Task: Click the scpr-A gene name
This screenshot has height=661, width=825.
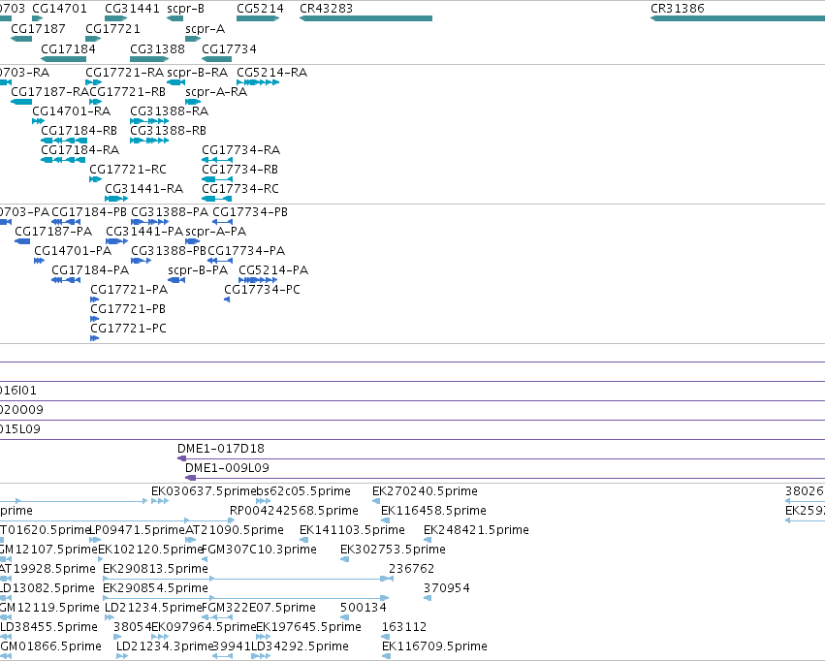Action: [205, 29]
